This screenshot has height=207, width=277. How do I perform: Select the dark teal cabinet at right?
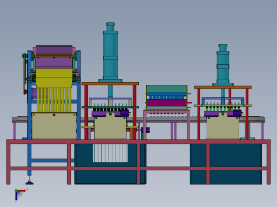tap(226, 164)
